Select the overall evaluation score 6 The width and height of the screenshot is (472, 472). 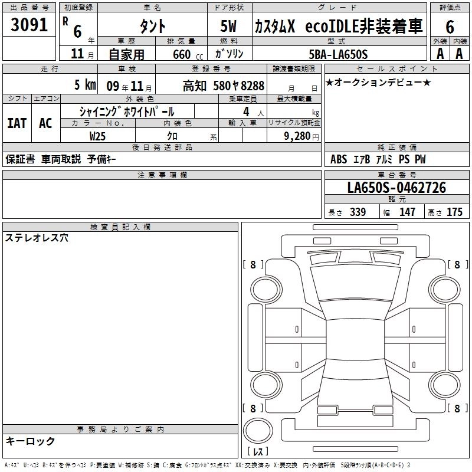[450, 26]
